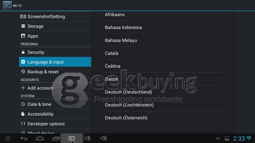255x143 pixels.
Task: Choose Dansk language
Action: [163, 79]
